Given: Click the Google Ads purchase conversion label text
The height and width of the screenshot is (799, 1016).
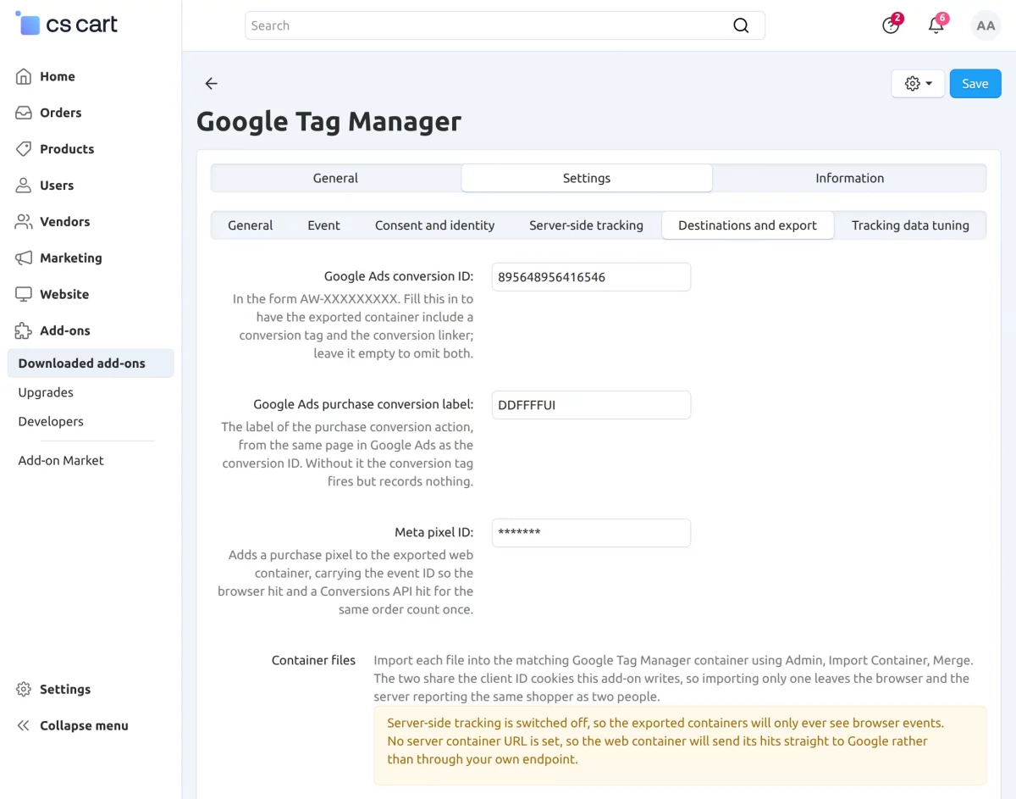Looking at the screenshot, I should [x=363, y=404].
